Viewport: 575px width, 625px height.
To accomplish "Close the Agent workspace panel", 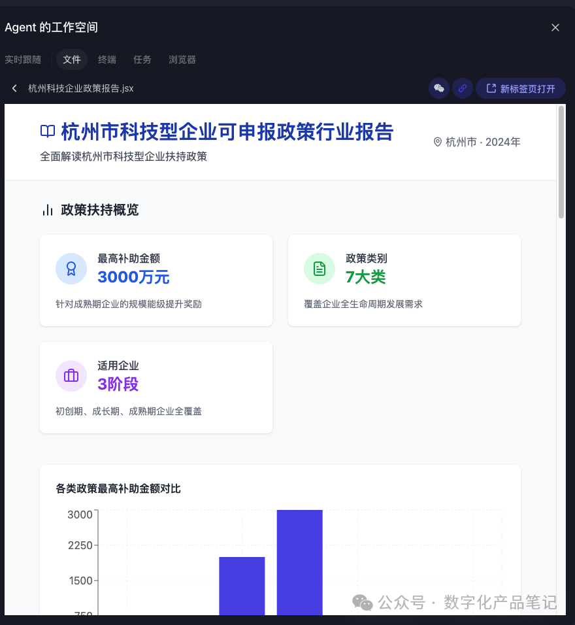I will 555,27.
